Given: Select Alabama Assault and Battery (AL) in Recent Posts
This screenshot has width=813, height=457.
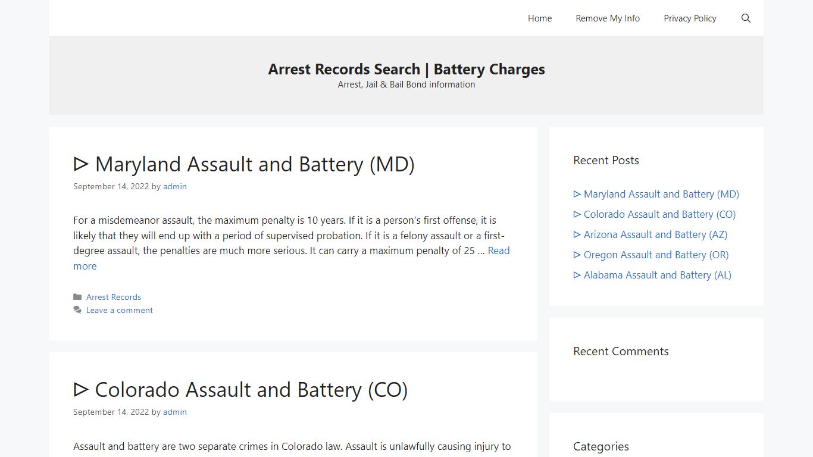Looking at the screenshot, I should point(652,275).
